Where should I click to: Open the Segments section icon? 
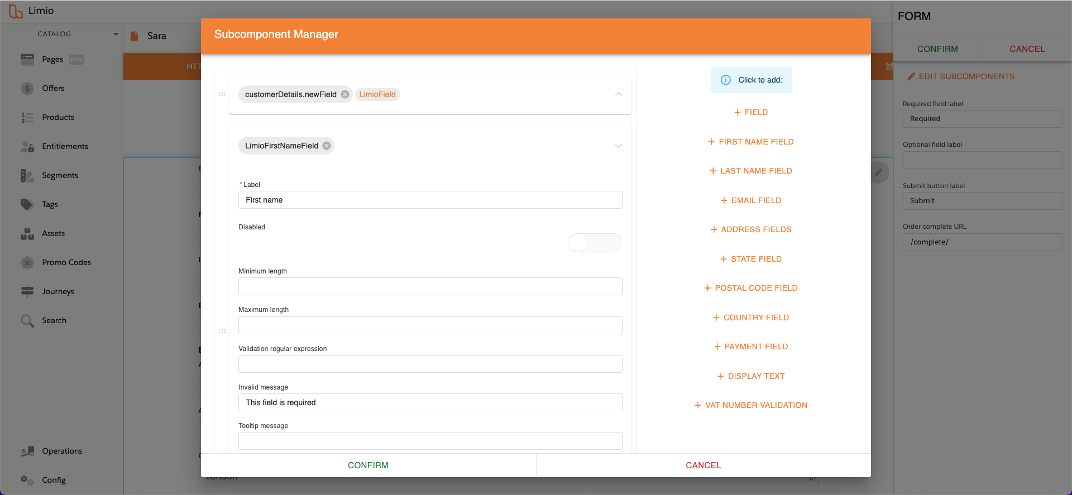point(27,175)
